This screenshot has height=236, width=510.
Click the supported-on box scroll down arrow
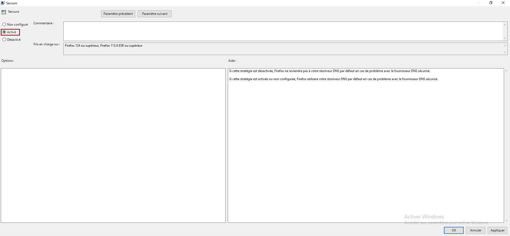pyautogui.click(x=505, y=52)
